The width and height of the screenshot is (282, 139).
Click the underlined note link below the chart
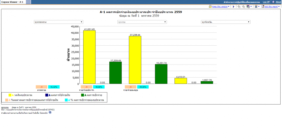5,107
